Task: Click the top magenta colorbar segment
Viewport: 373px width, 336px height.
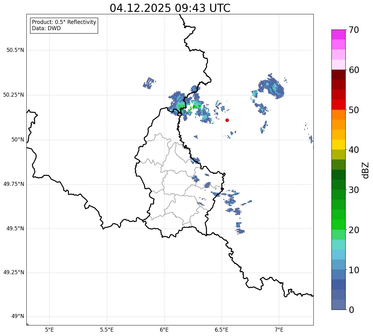Action: click(x=338, y=35)
